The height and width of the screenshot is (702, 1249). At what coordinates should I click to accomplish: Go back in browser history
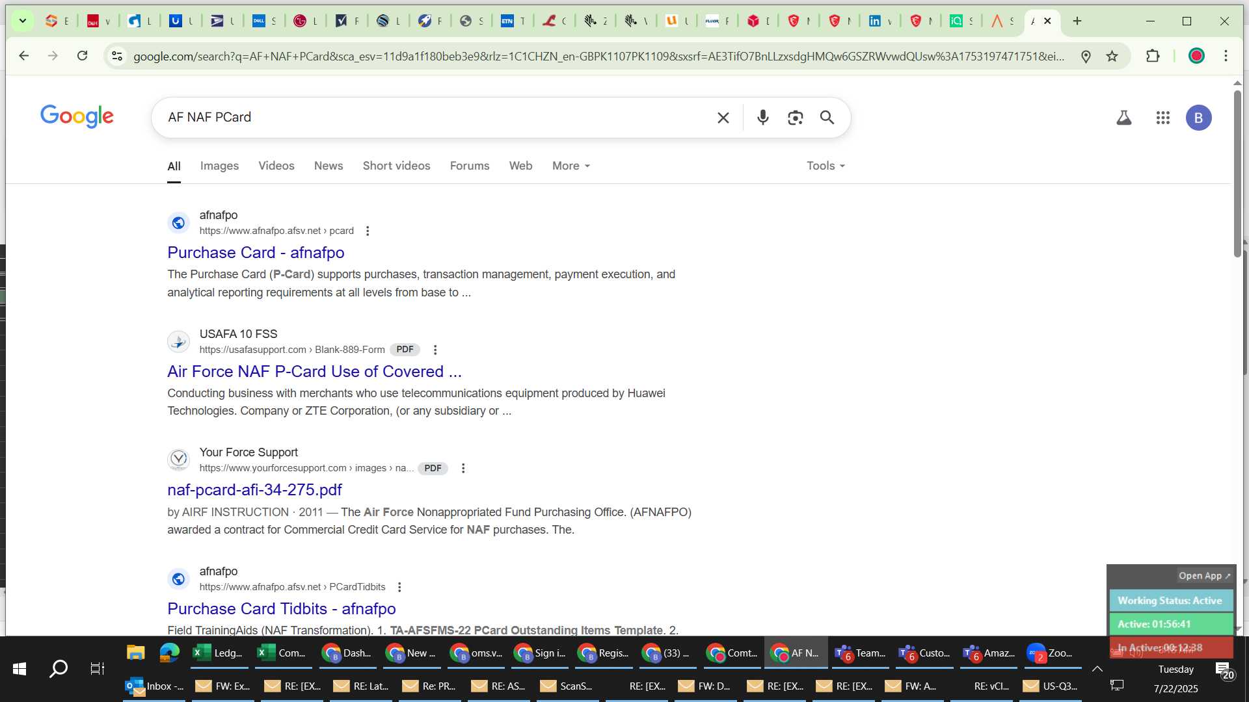pos(24,56)
